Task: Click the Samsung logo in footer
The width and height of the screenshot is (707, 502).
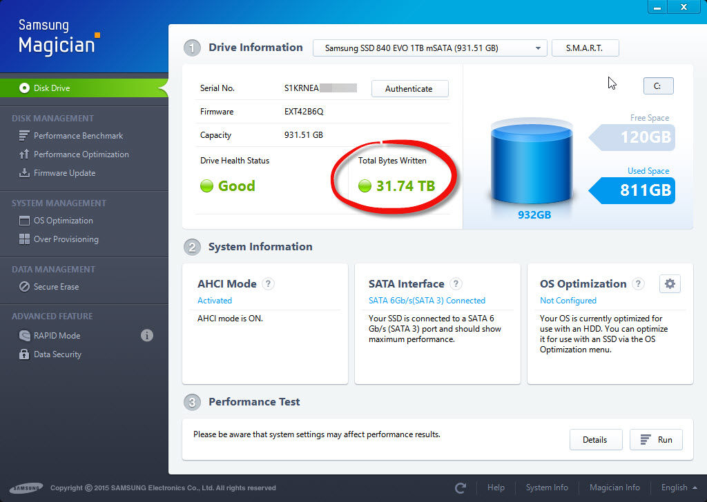Action: [x=27, y=488]
